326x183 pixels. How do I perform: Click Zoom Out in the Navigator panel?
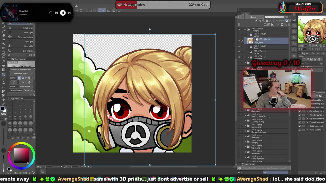[310, 46]
